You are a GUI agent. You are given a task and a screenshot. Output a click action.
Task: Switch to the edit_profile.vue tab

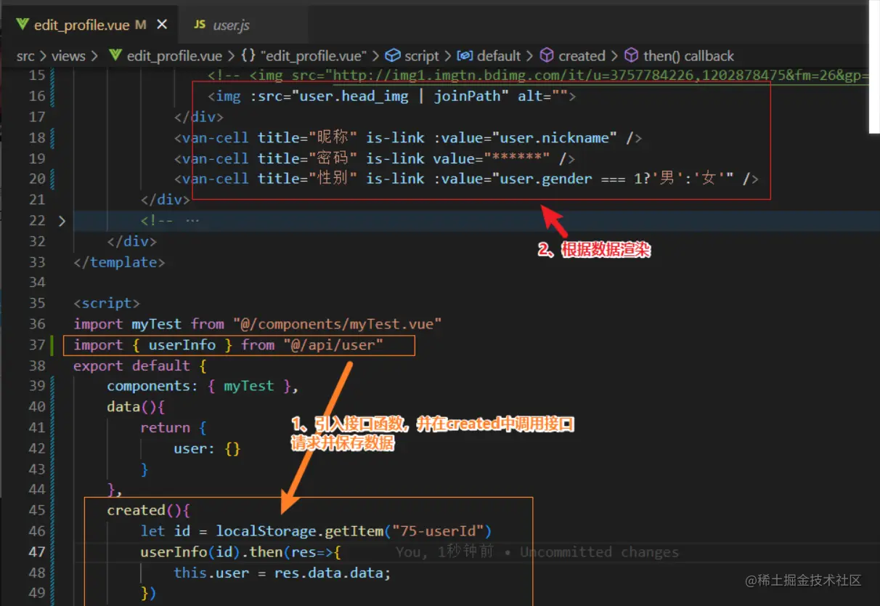90,25
